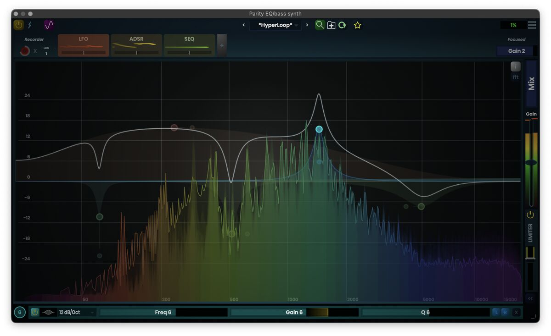This screenshot has height=336, width=551.
Task: Add a new modulator with plus button
Action: (x=222, y=45)
